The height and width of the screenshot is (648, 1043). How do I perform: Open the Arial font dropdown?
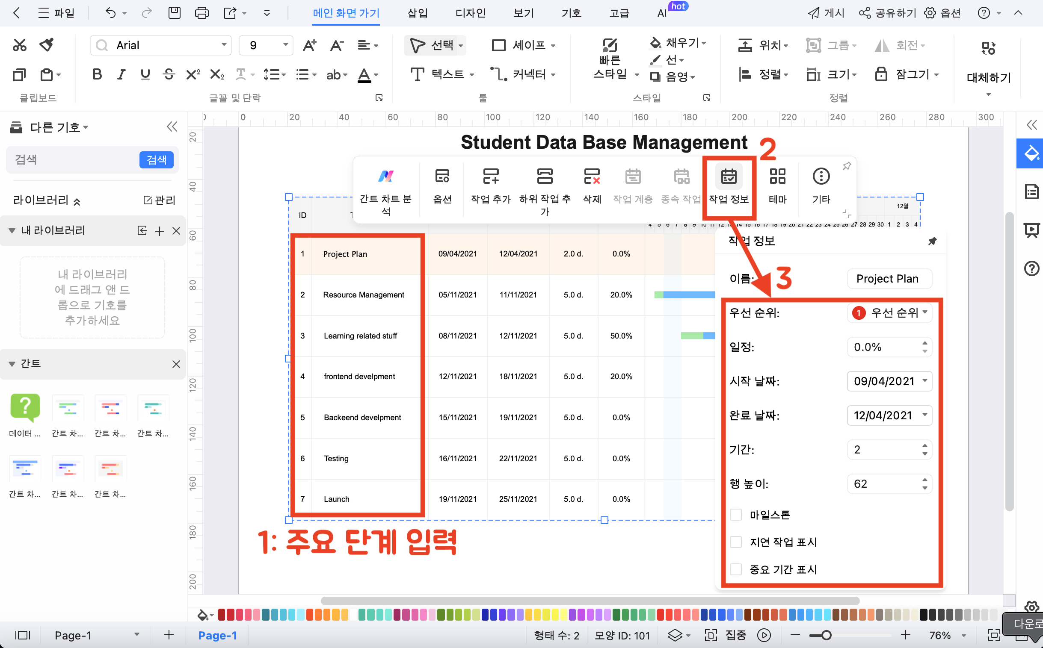[224, 45]
